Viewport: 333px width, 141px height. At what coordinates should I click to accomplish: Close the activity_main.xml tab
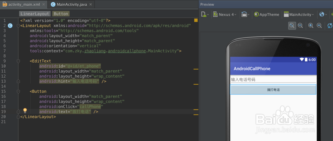coord(44,4)
